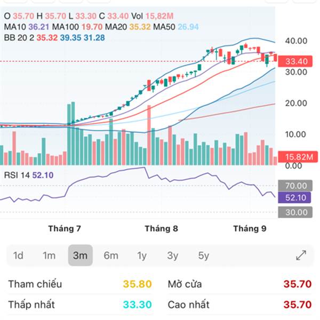Tap the RSI 70.00 overbought level tag
The width and height of the screenshot is (320, 320).
(295, 186)
